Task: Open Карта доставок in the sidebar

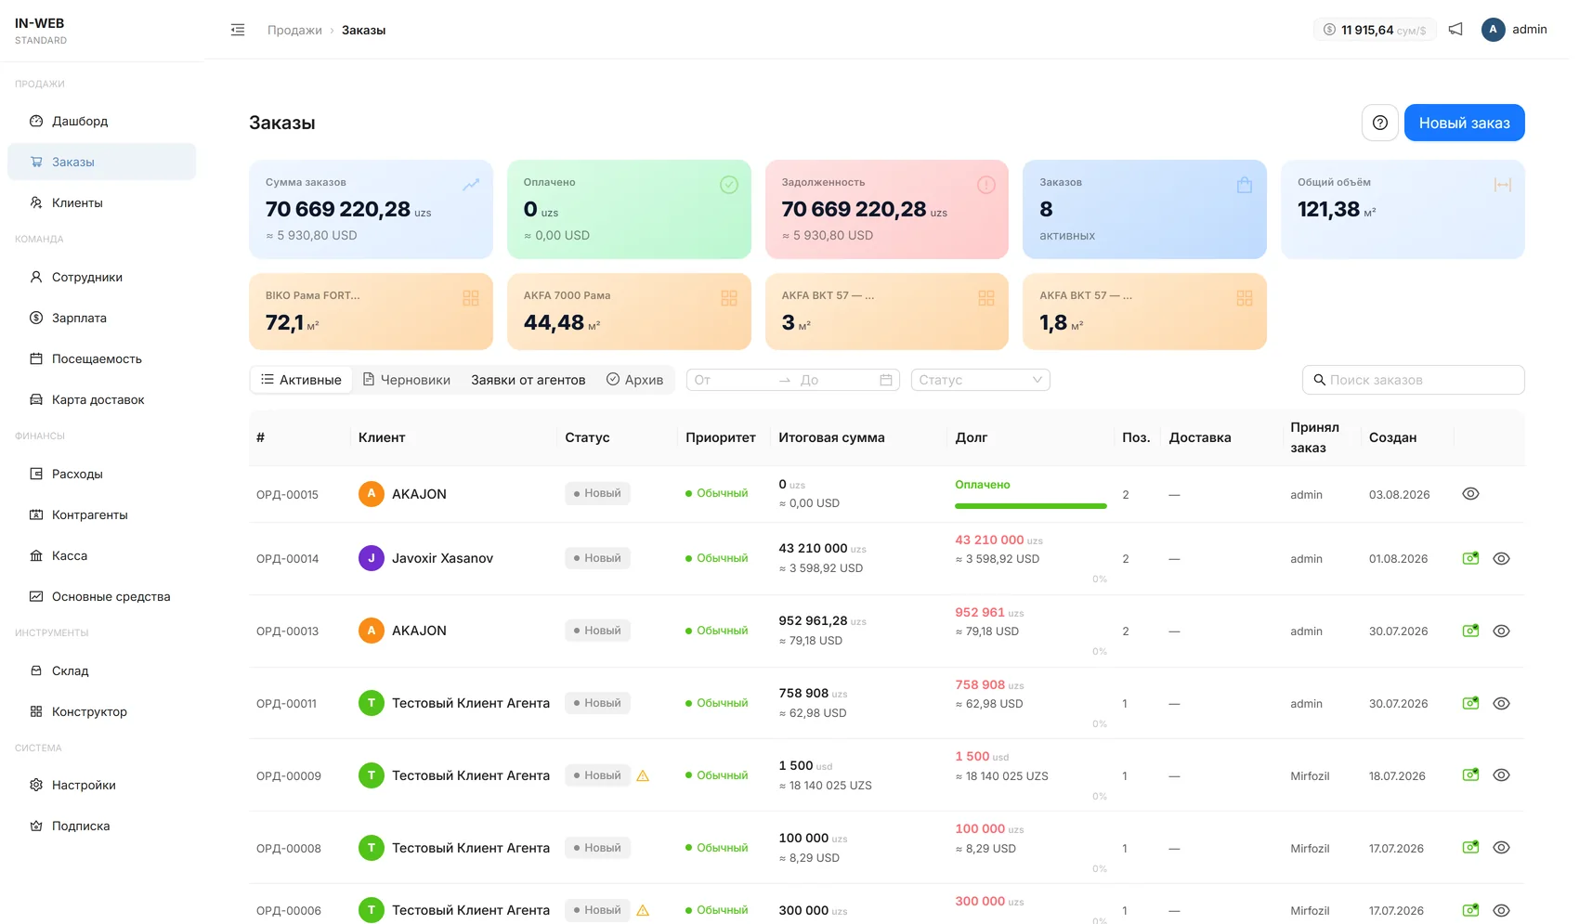Action: 101,399
